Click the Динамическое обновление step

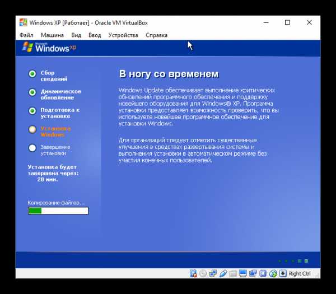click(x=61, y=95)
